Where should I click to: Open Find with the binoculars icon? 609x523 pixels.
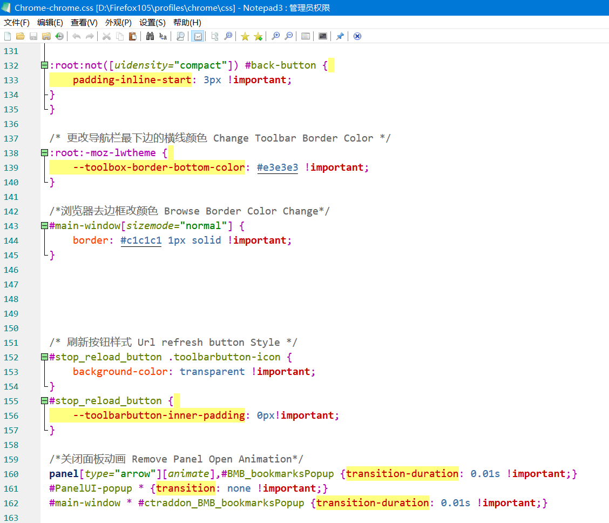click(x=150, y=36)
